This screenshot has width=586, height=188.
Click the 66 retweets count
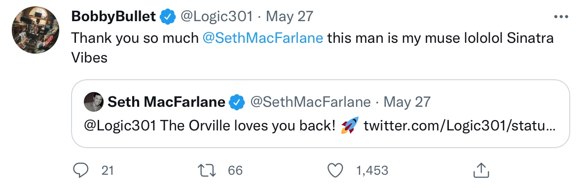(235, 171)
